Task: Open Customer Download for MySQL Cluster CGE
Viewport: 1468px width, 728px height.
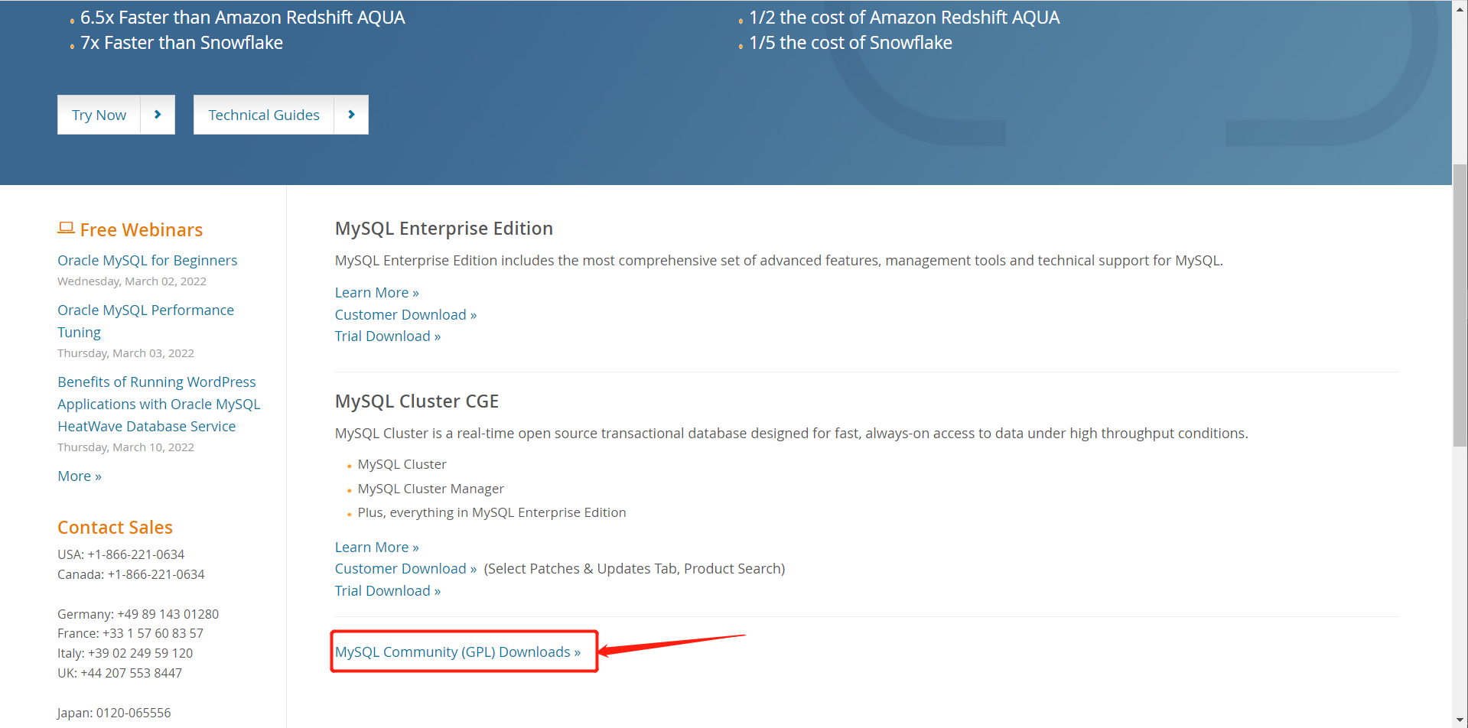Action: [x=405, y=569]
